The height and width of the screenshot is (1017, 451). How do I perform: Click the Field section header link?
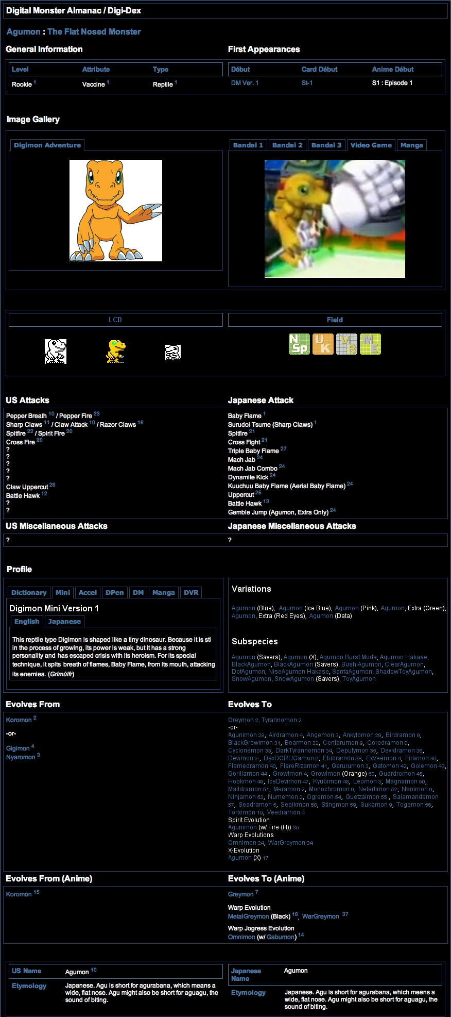coord(335,320)
